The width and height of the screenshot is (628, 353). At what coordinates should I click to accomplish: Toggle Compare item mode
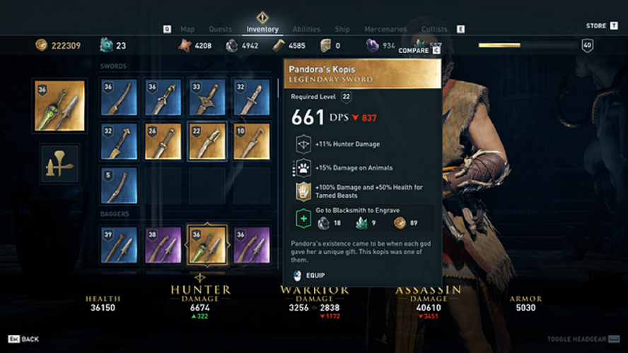419,50
